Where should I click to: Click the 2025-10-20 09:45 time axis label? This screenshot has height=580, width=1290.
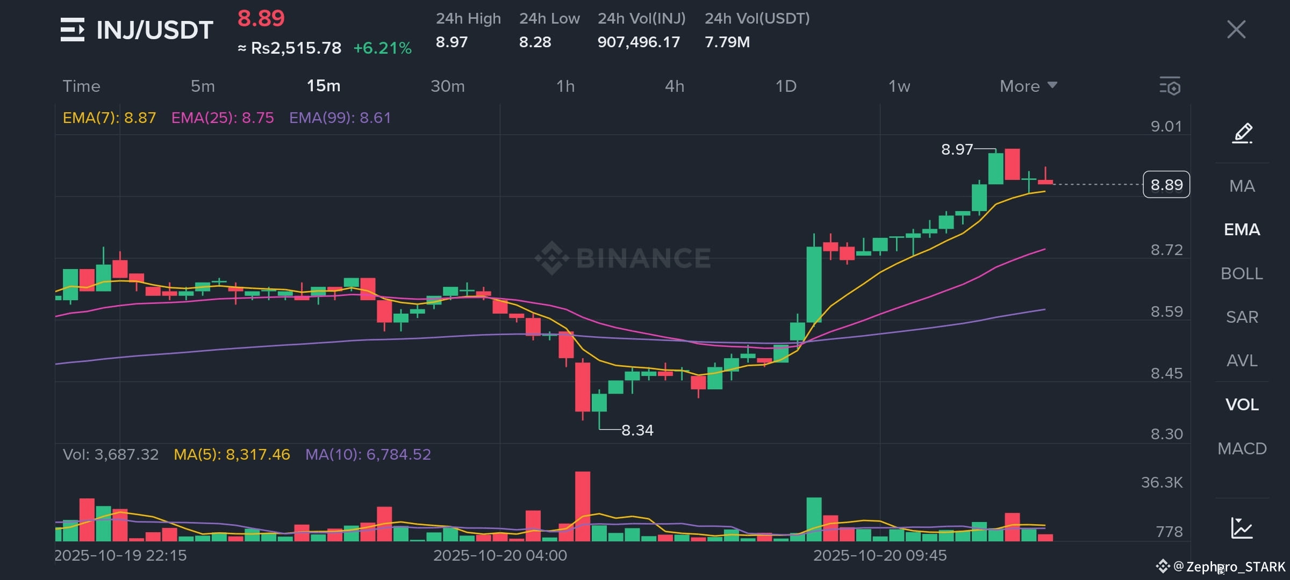(x=880, y=555)
